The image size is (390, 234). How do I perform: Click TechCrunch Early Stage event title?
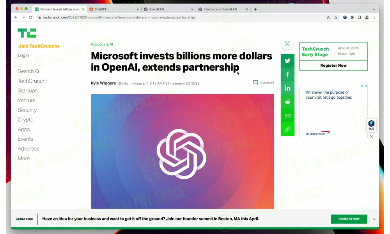[x=315, y=52]
